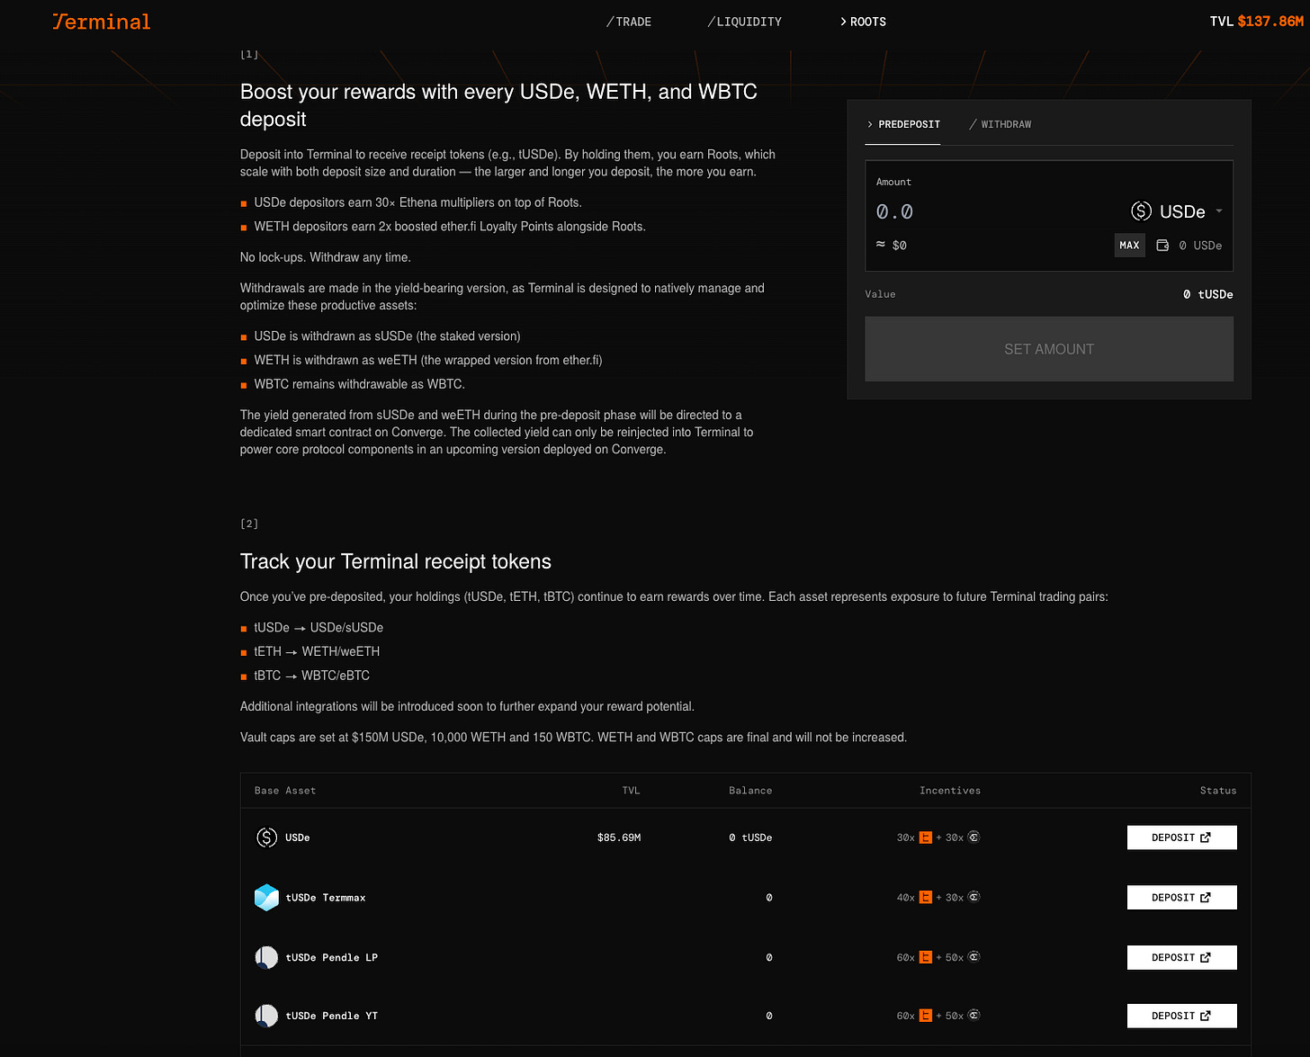Click the 'Status' column header

(x=1218, y=791)
